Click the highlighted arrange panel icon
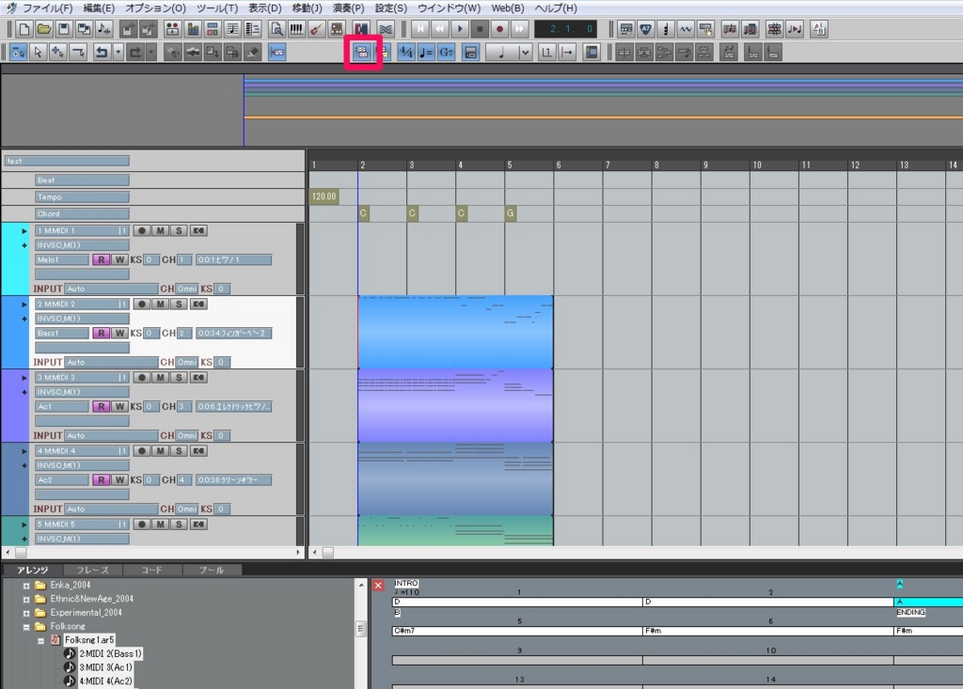 point(360,53)
